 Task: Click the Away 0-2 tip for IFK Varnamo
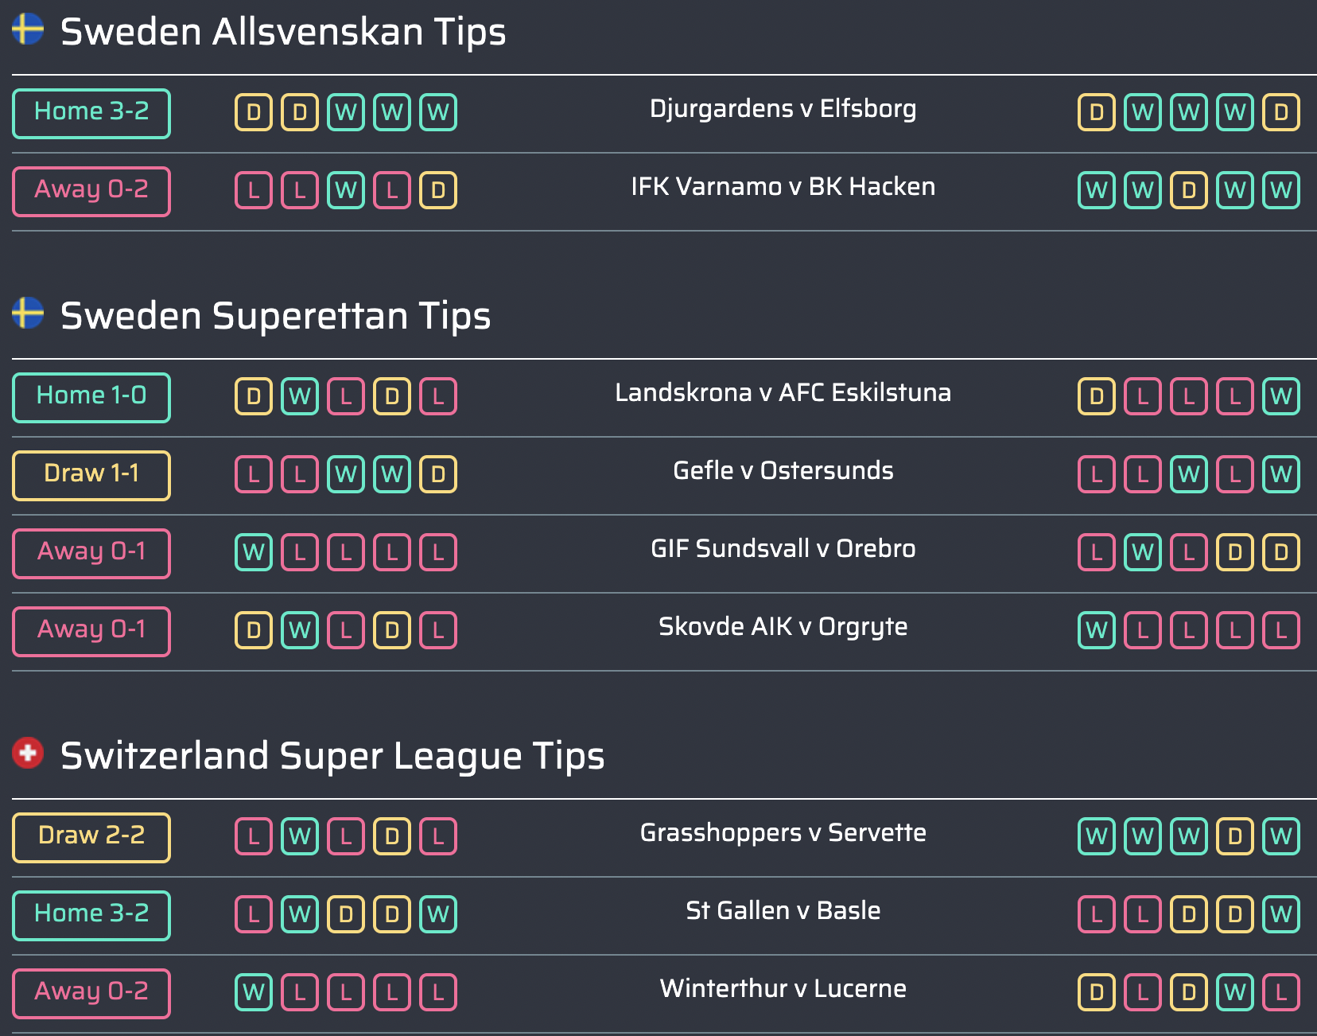(x=91, y=191)
